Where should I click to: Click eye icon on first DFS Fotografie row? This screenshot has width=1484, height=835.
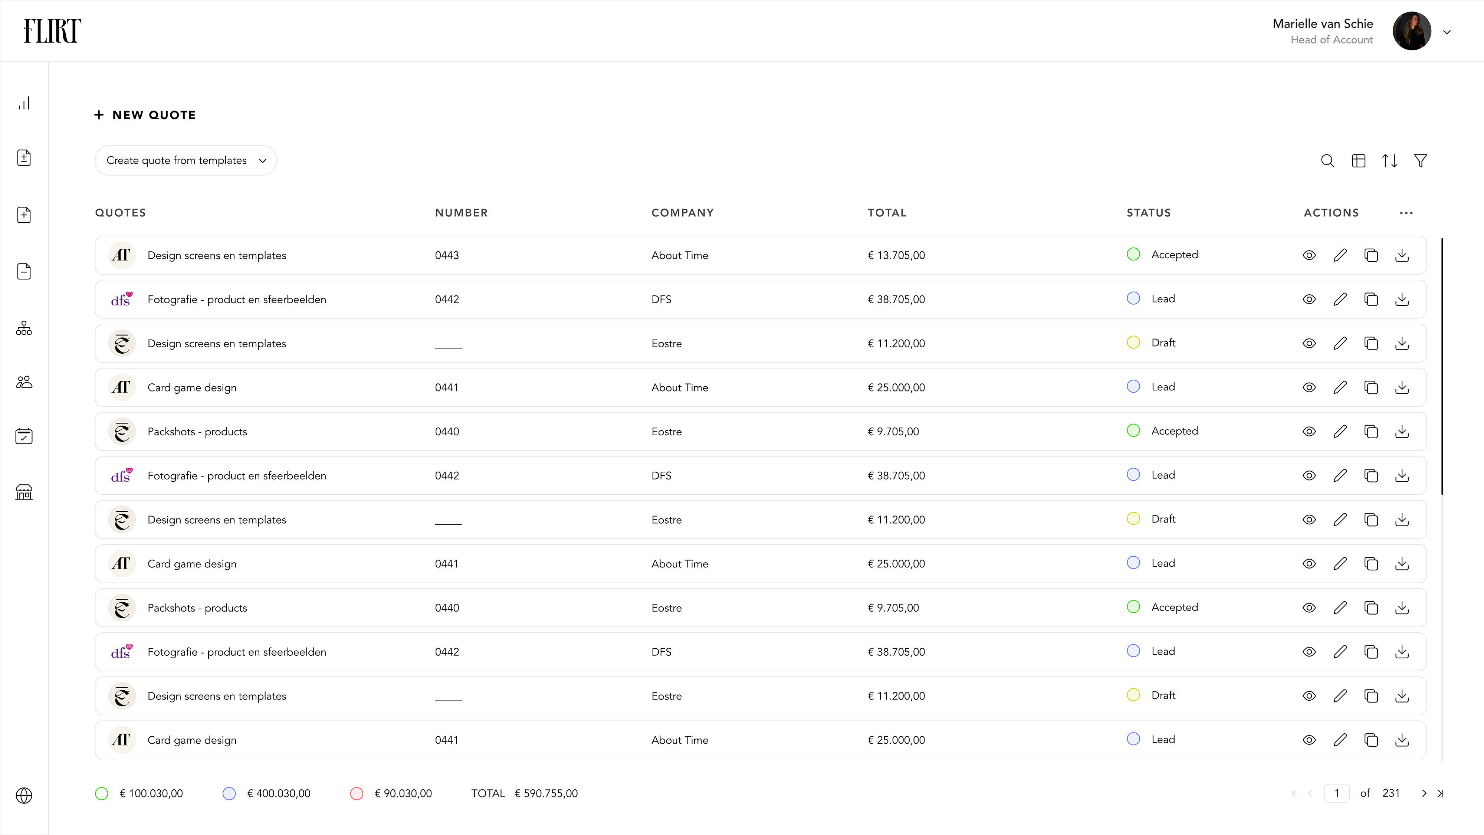1309,299
